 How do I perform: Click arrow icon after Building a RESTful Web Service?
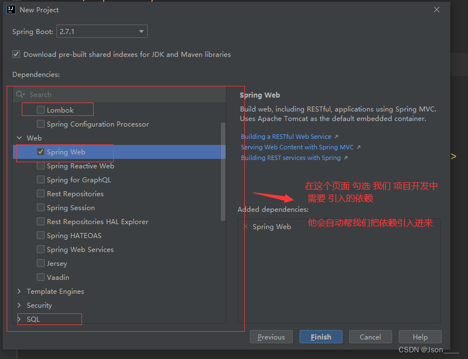coord(337,136)
